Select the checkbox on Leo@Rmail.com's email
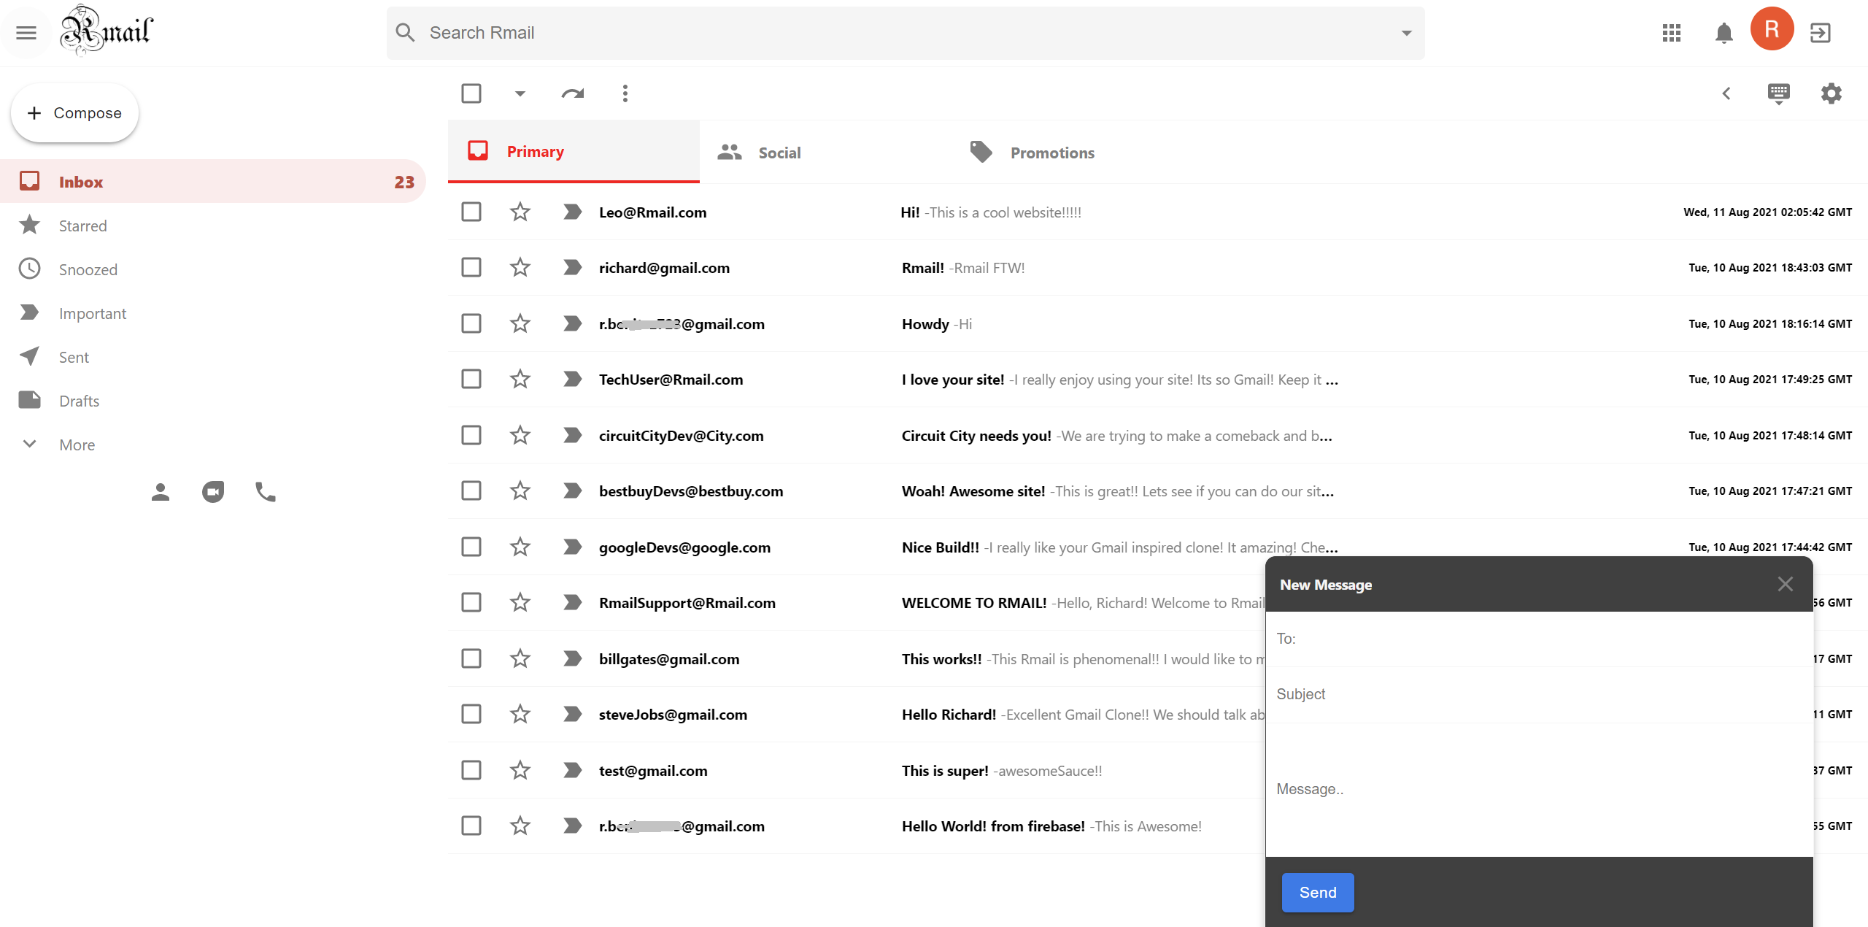This screenshot has height=927, width=1868. [471, 212]
